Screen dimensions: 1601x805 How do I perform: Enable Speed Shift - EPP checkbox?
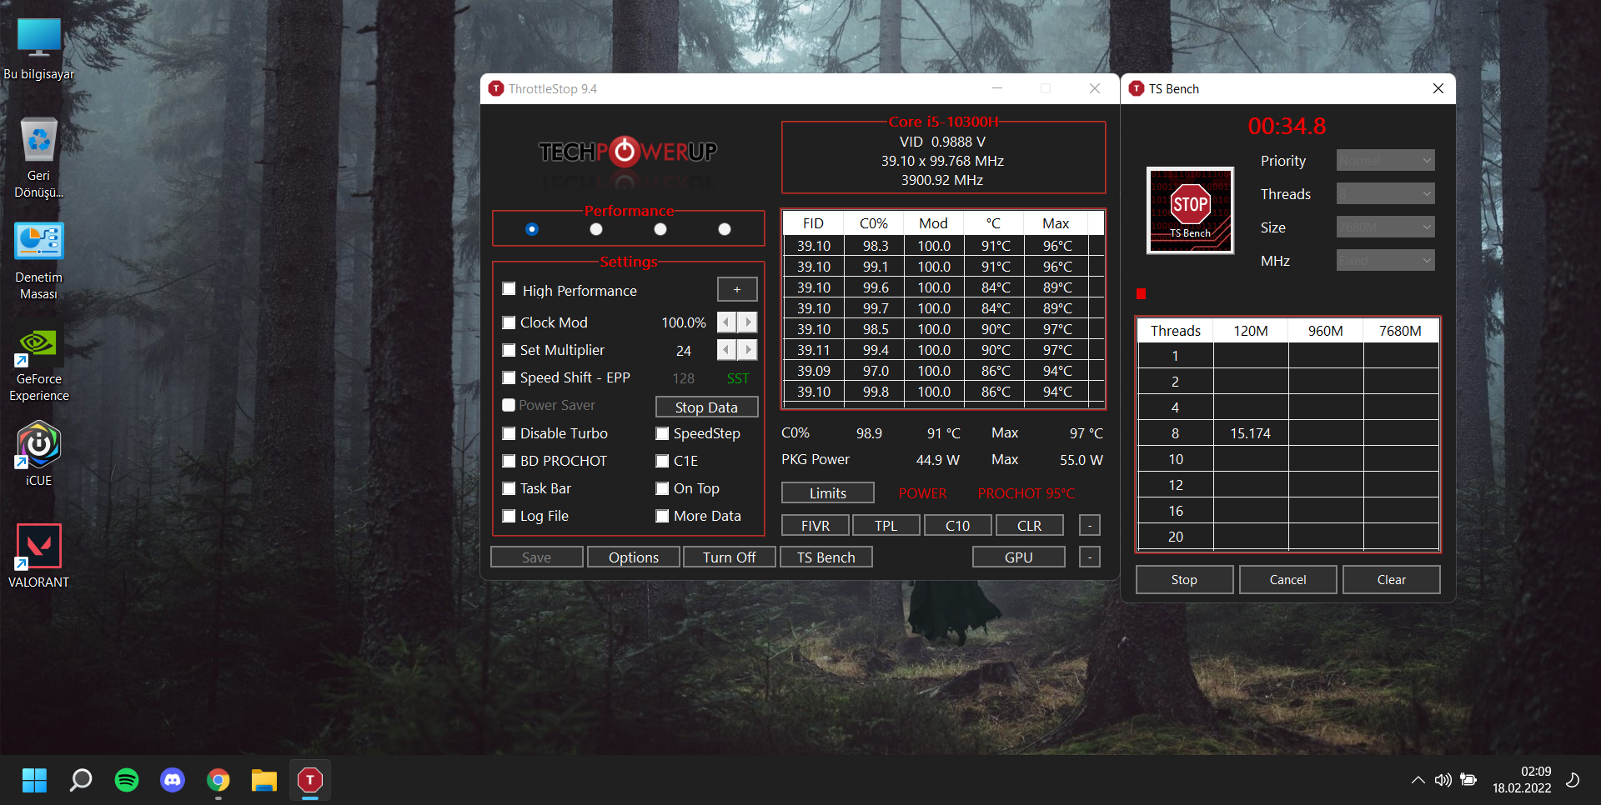[509, 377]
